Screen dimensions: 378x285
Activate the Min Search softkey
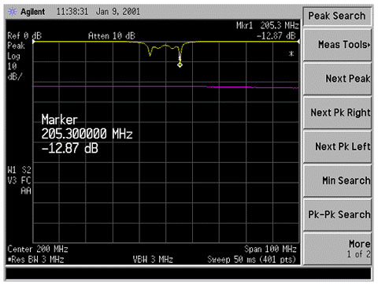(337, 180)
